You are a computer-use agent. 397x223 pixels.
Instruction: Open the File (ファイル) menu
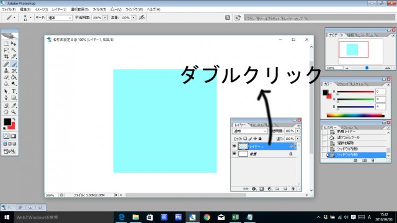click(9, 9)
